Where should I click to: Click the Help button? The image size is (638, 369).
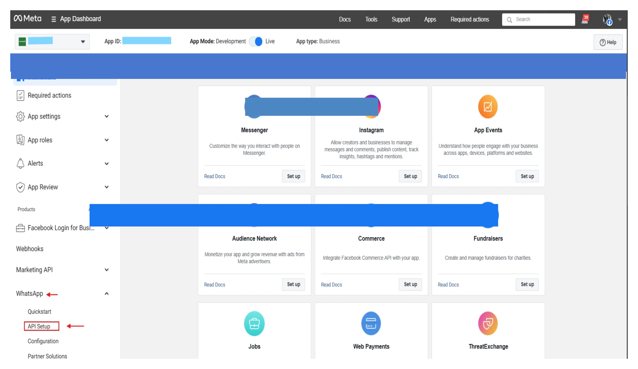608,42
